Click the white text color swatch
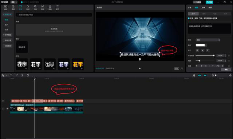Viewport: 233px width, 139px height. click(x=200, y=45)
